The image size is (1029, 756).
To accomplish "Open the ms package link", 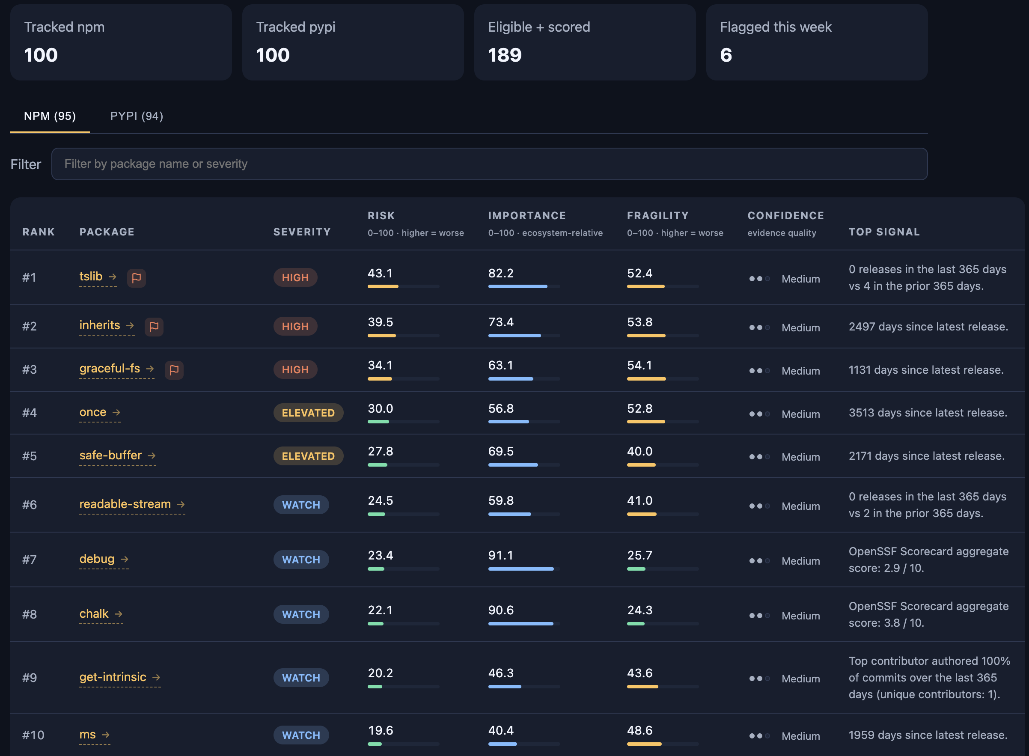I will tap(87, 735).
